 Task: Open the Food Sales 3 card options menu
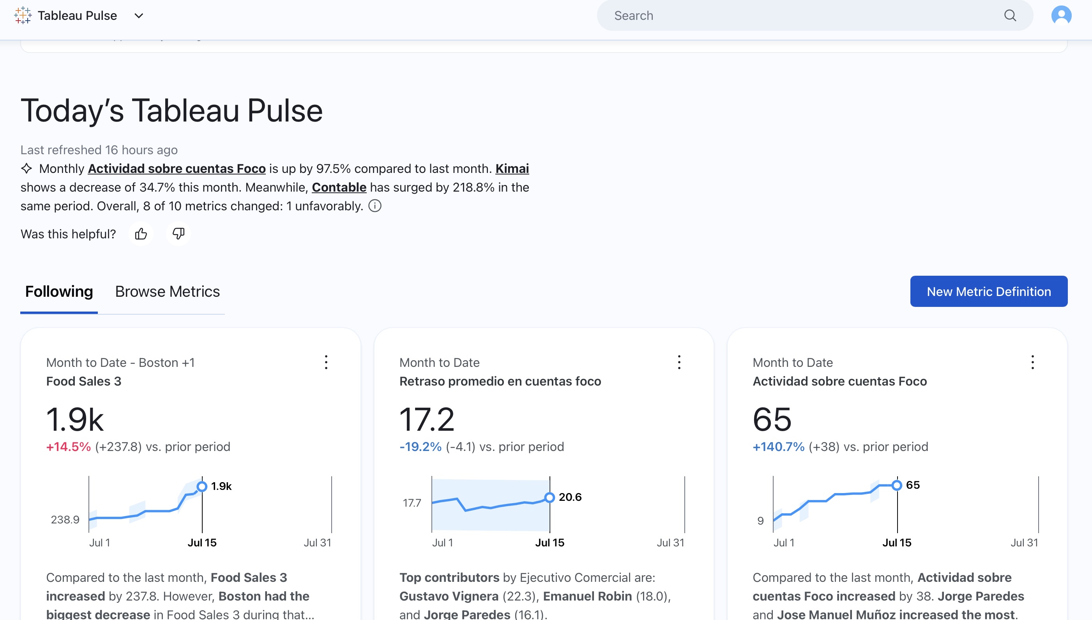326,362
